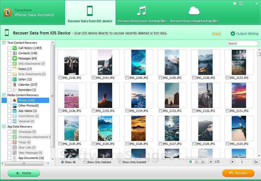This screenshot has height=181, width=261.
Task: Click the Safari icon in Text Content Recovery
Action: [x=14, y=79]
